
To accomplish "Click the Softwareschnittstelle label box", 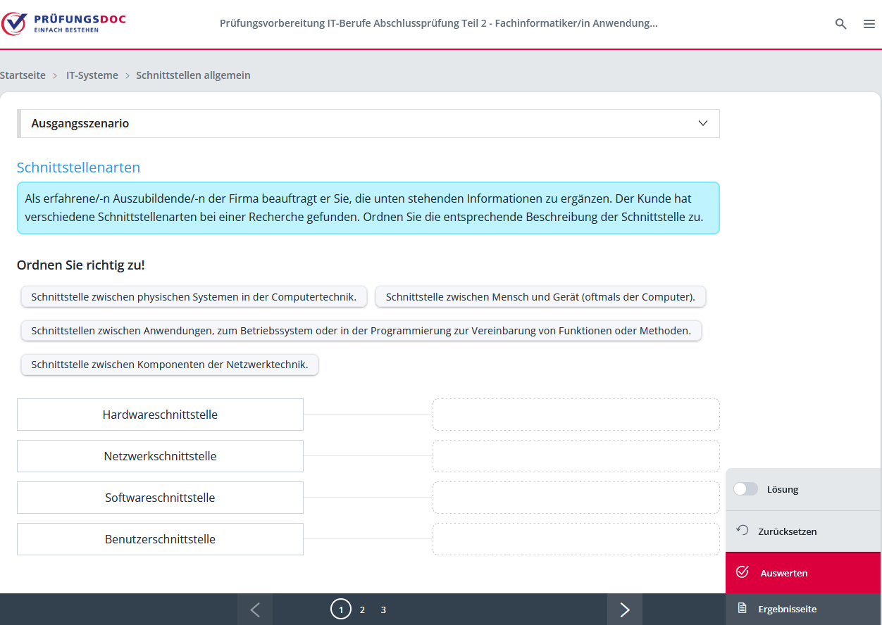I will tap(160, 498).
